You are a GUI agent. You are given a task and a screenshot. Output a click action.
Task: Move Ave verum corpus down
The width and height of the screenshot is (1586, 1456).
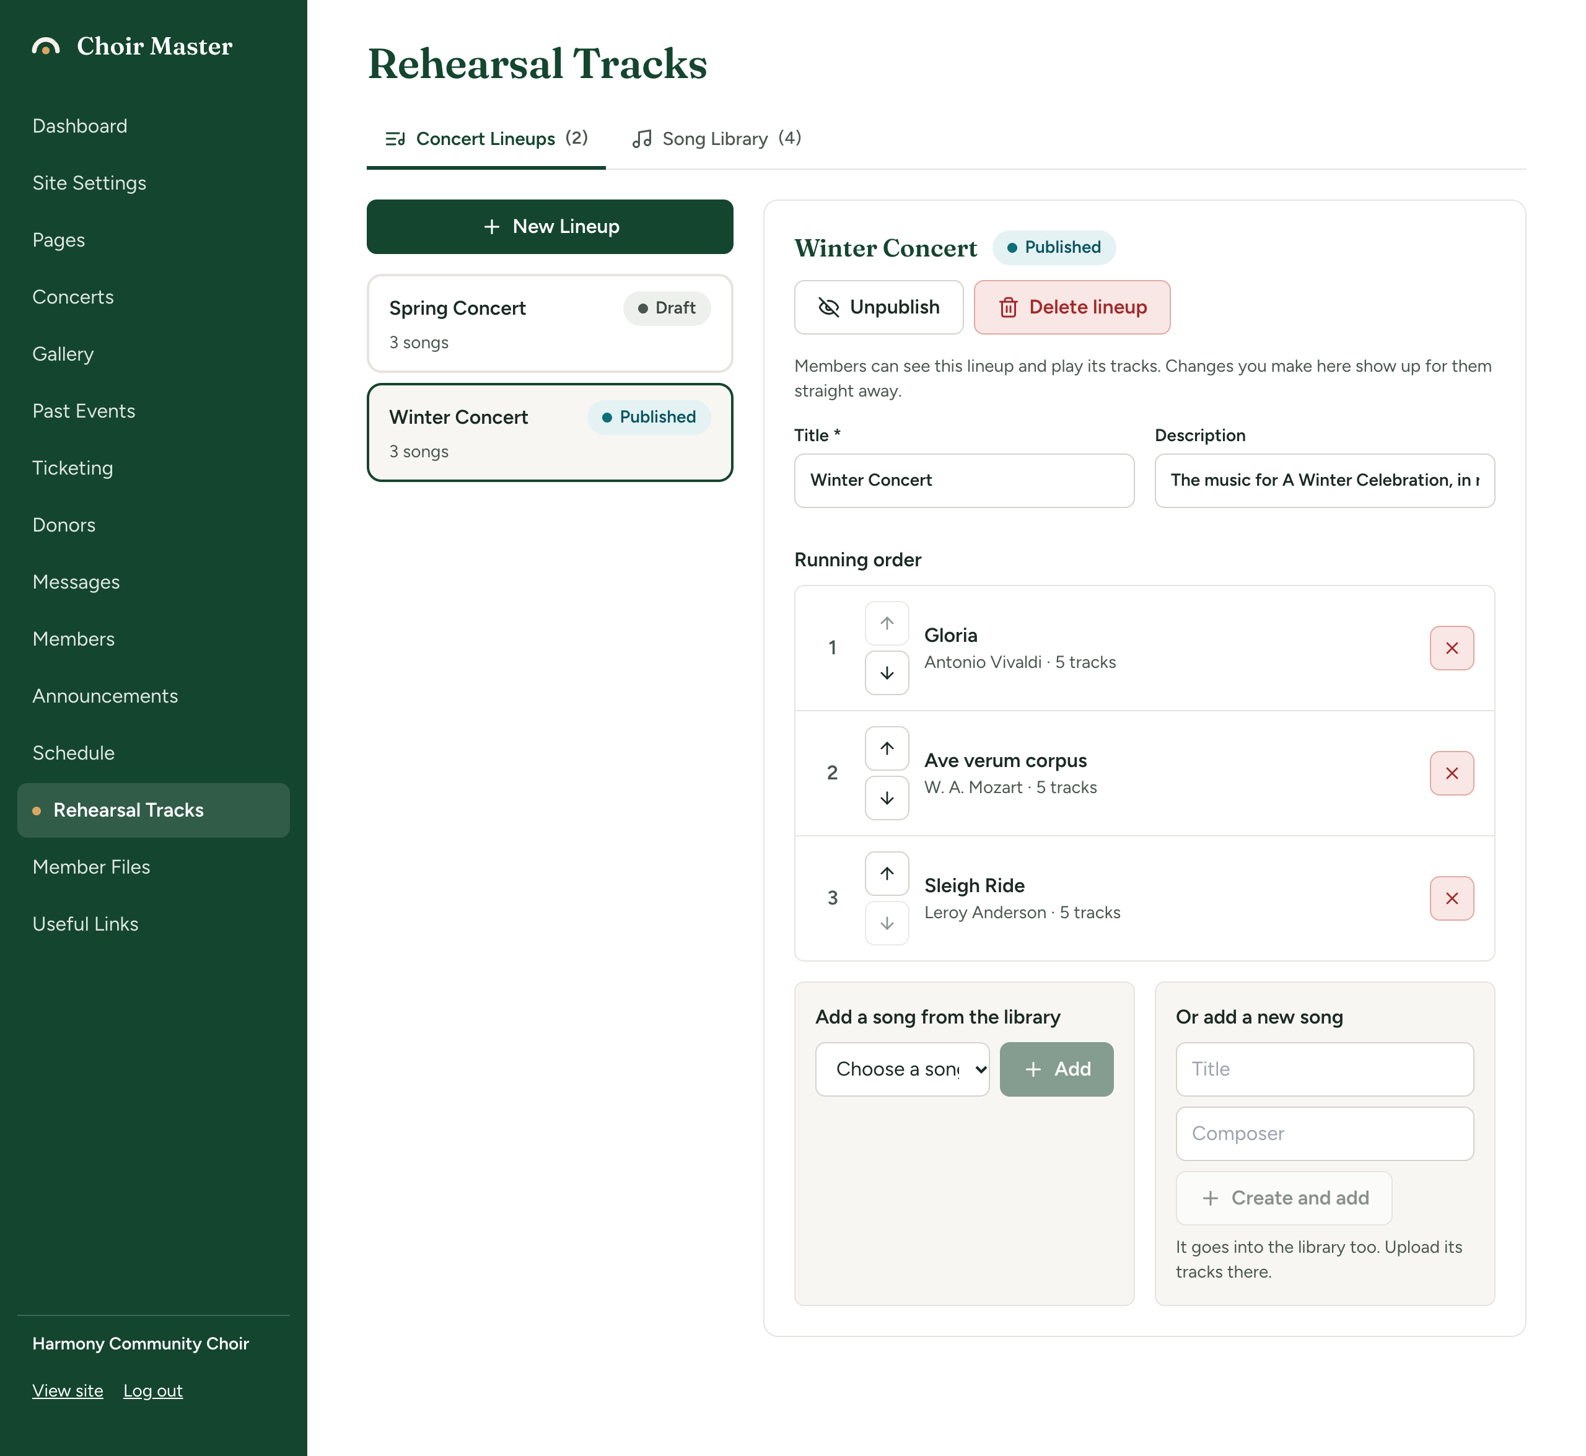coord(887,798)
